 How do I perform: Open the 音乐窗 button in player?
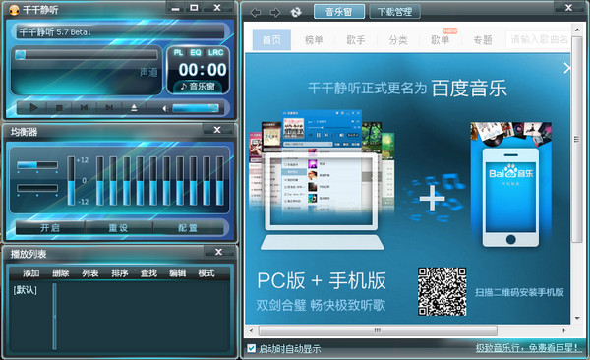[199, 87]
